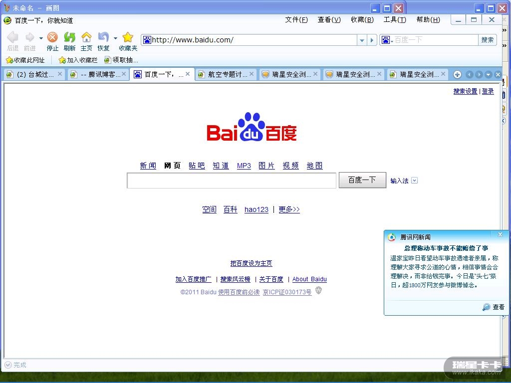Viewport: 511px width, 383px height.
Task: Click the 百度一下 search button
Action: point(362,180)
